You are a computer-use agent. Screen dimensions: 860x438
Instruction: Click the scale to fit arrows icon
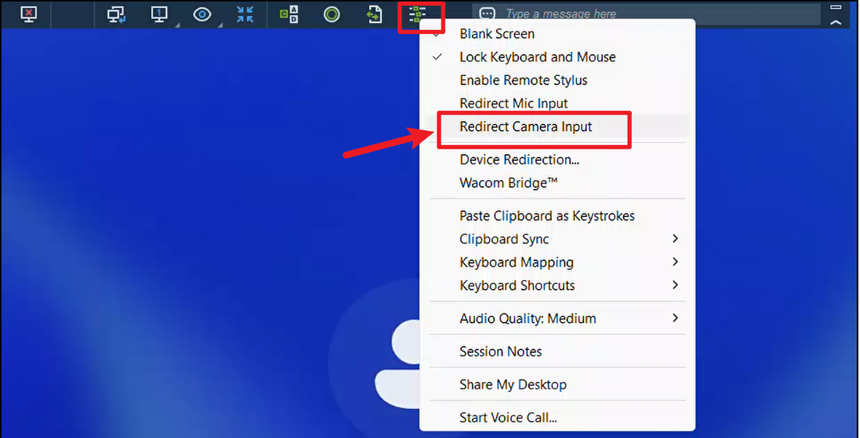[245, 14]
